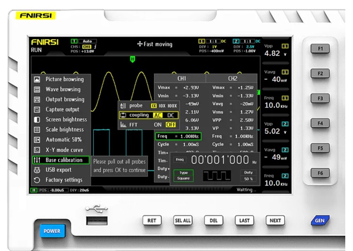This screenshot has height=251, width=353.
Task: Click the F1 side key
Action: pyautogui.click(x=320, y=48)
